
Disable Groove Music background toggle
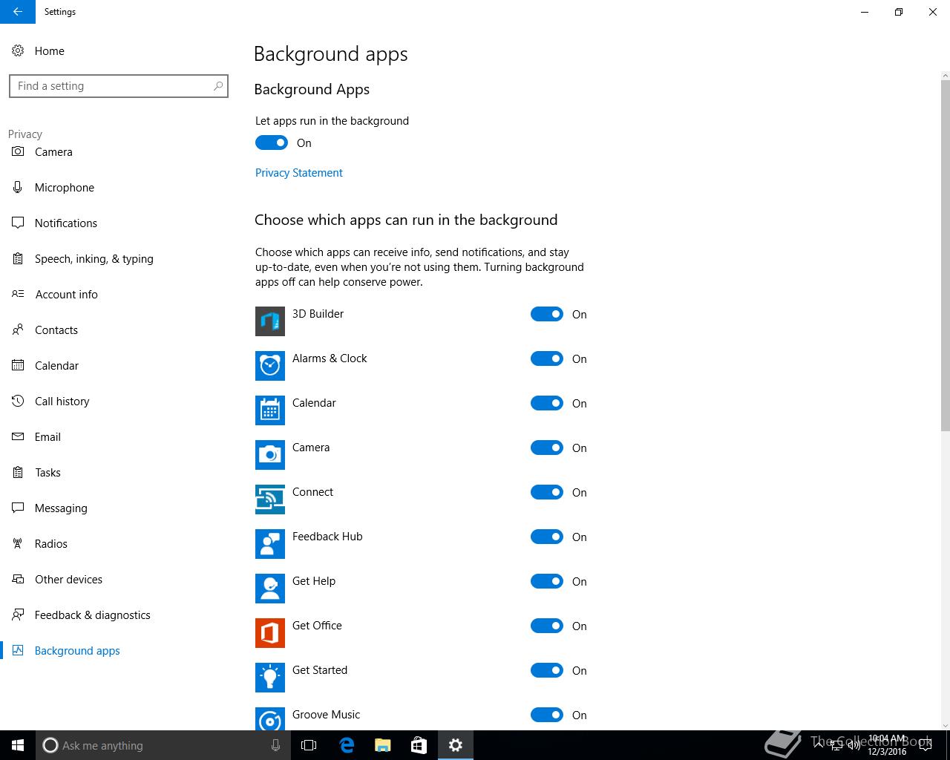(x=547, y=715)
